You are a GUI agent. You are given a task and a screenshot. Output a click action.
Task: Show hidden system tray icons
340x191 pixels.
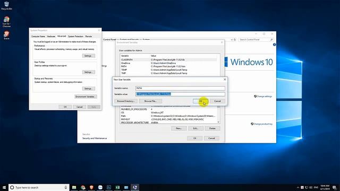(x=298, y=187)
